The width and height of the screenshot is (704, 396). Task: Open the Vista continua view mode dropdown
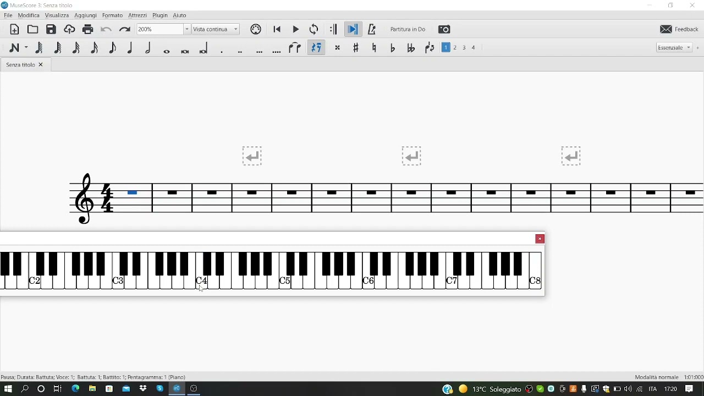coord(216,29)
